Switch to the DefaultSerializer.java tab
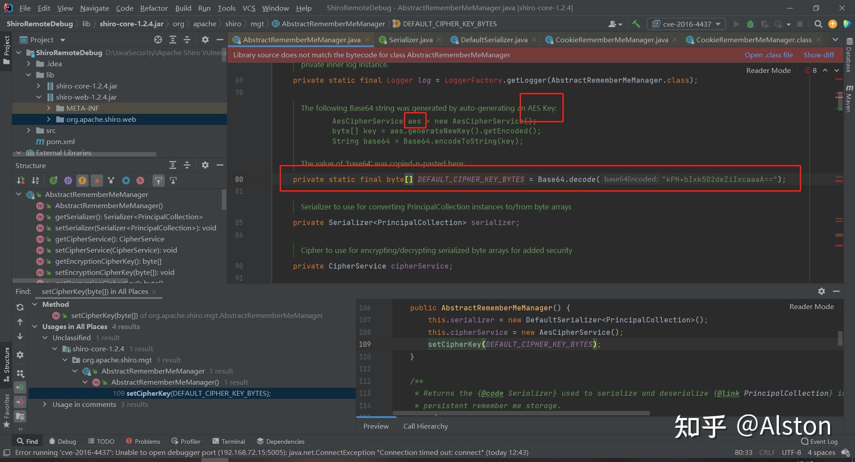855x462 pixels. pos(493,40)
